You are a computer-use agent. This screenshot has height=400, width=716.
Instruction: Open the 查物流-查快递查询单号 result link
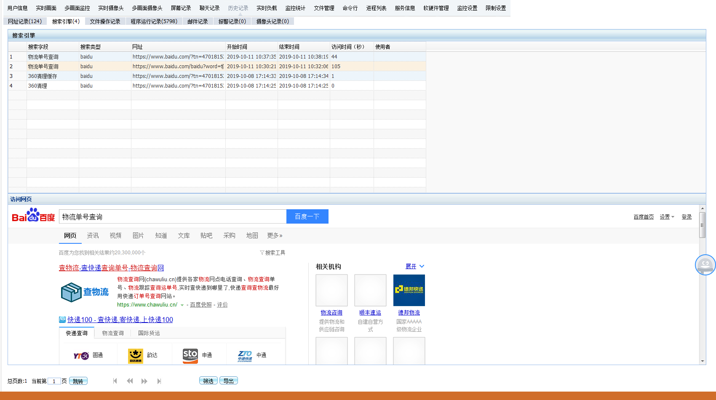click(111, 268)
